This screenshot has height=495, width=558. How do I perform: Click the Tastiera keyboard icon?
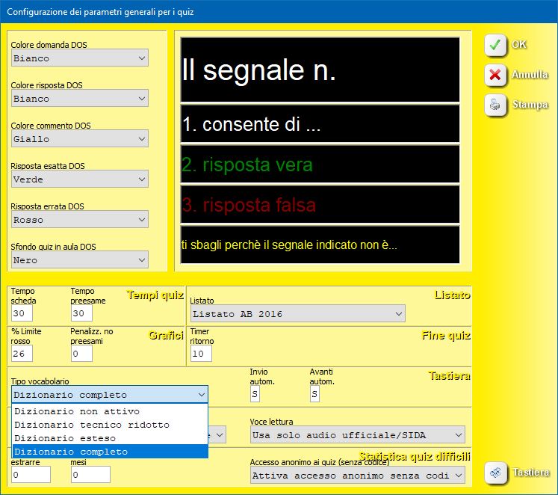pos(495,473)
